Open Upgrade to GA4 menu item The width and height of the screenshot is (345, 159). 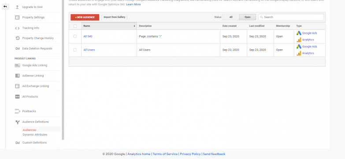[32, 7]
